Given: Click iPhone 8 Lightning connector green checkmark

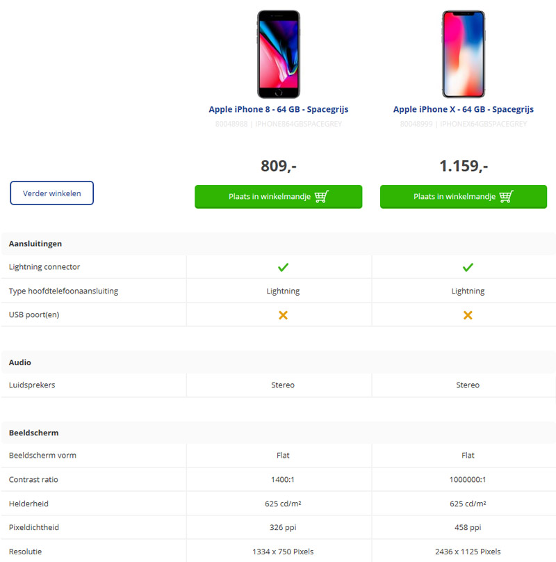Looking at the screenshot, I should point(283,267).
